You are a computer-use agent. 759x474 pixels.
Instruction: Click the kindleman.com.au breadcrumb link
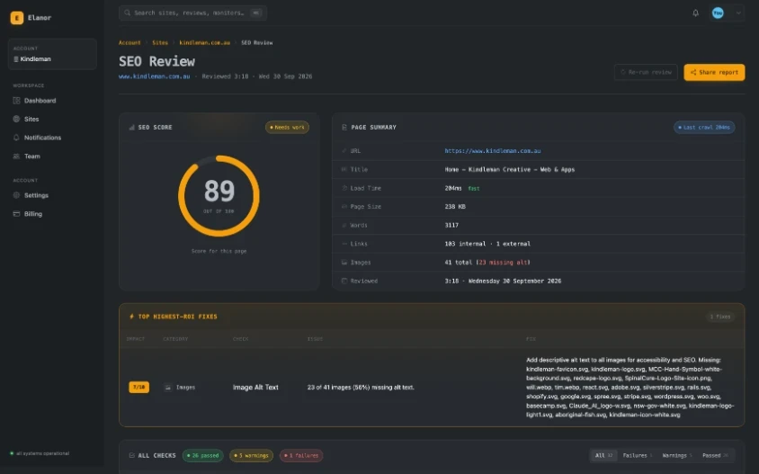click(205, 42)
